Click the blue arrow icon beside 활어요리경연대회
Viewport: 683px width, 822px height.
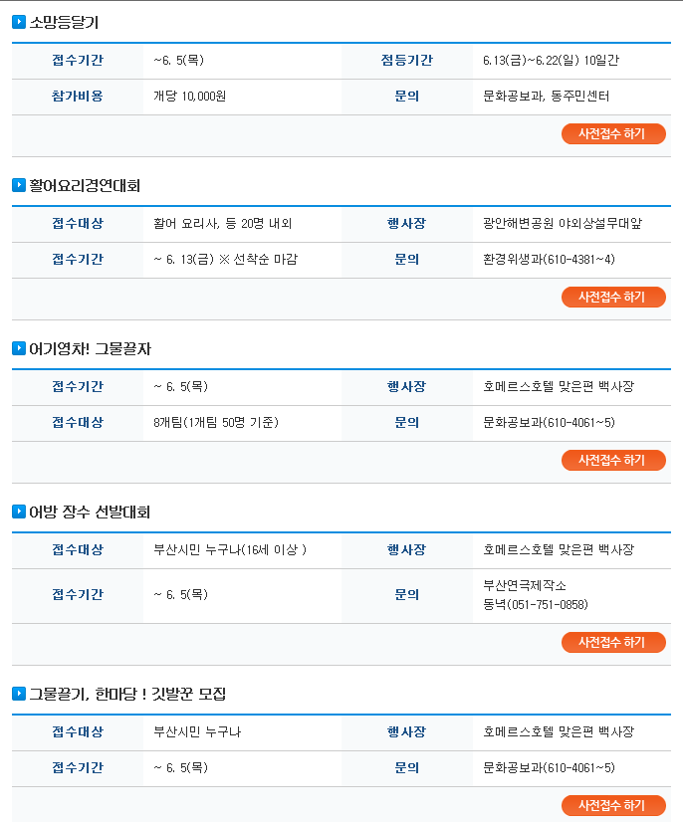pos(19,185)
